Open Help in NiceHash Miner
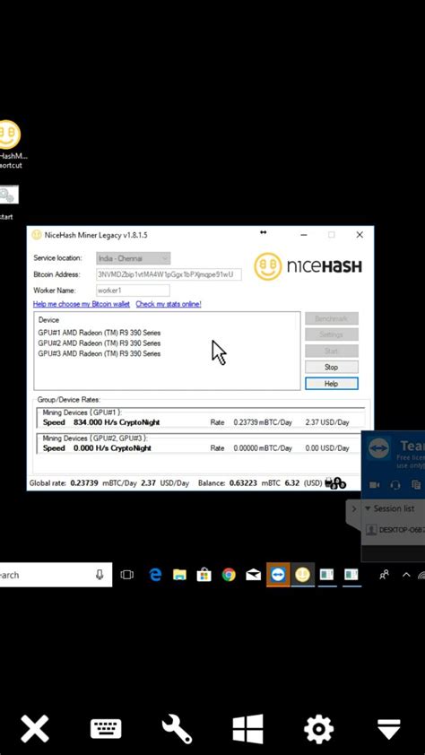425x755 pixels. coord(332,384)
